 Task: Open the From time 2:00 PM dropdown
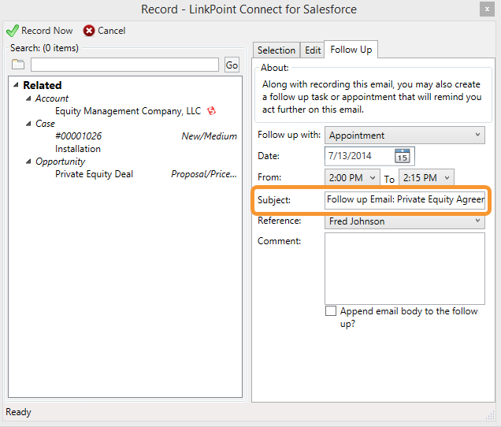[352, 177]
